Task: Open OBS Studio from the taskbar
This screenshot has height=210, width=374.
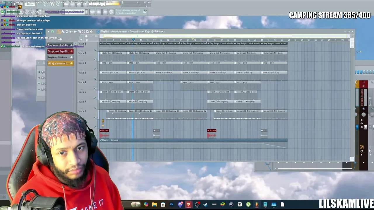Action: click(197, 204)
